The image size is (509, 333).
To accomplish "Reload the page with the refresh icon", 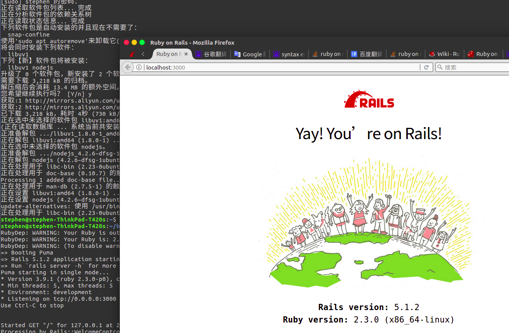I will [426, 67].
